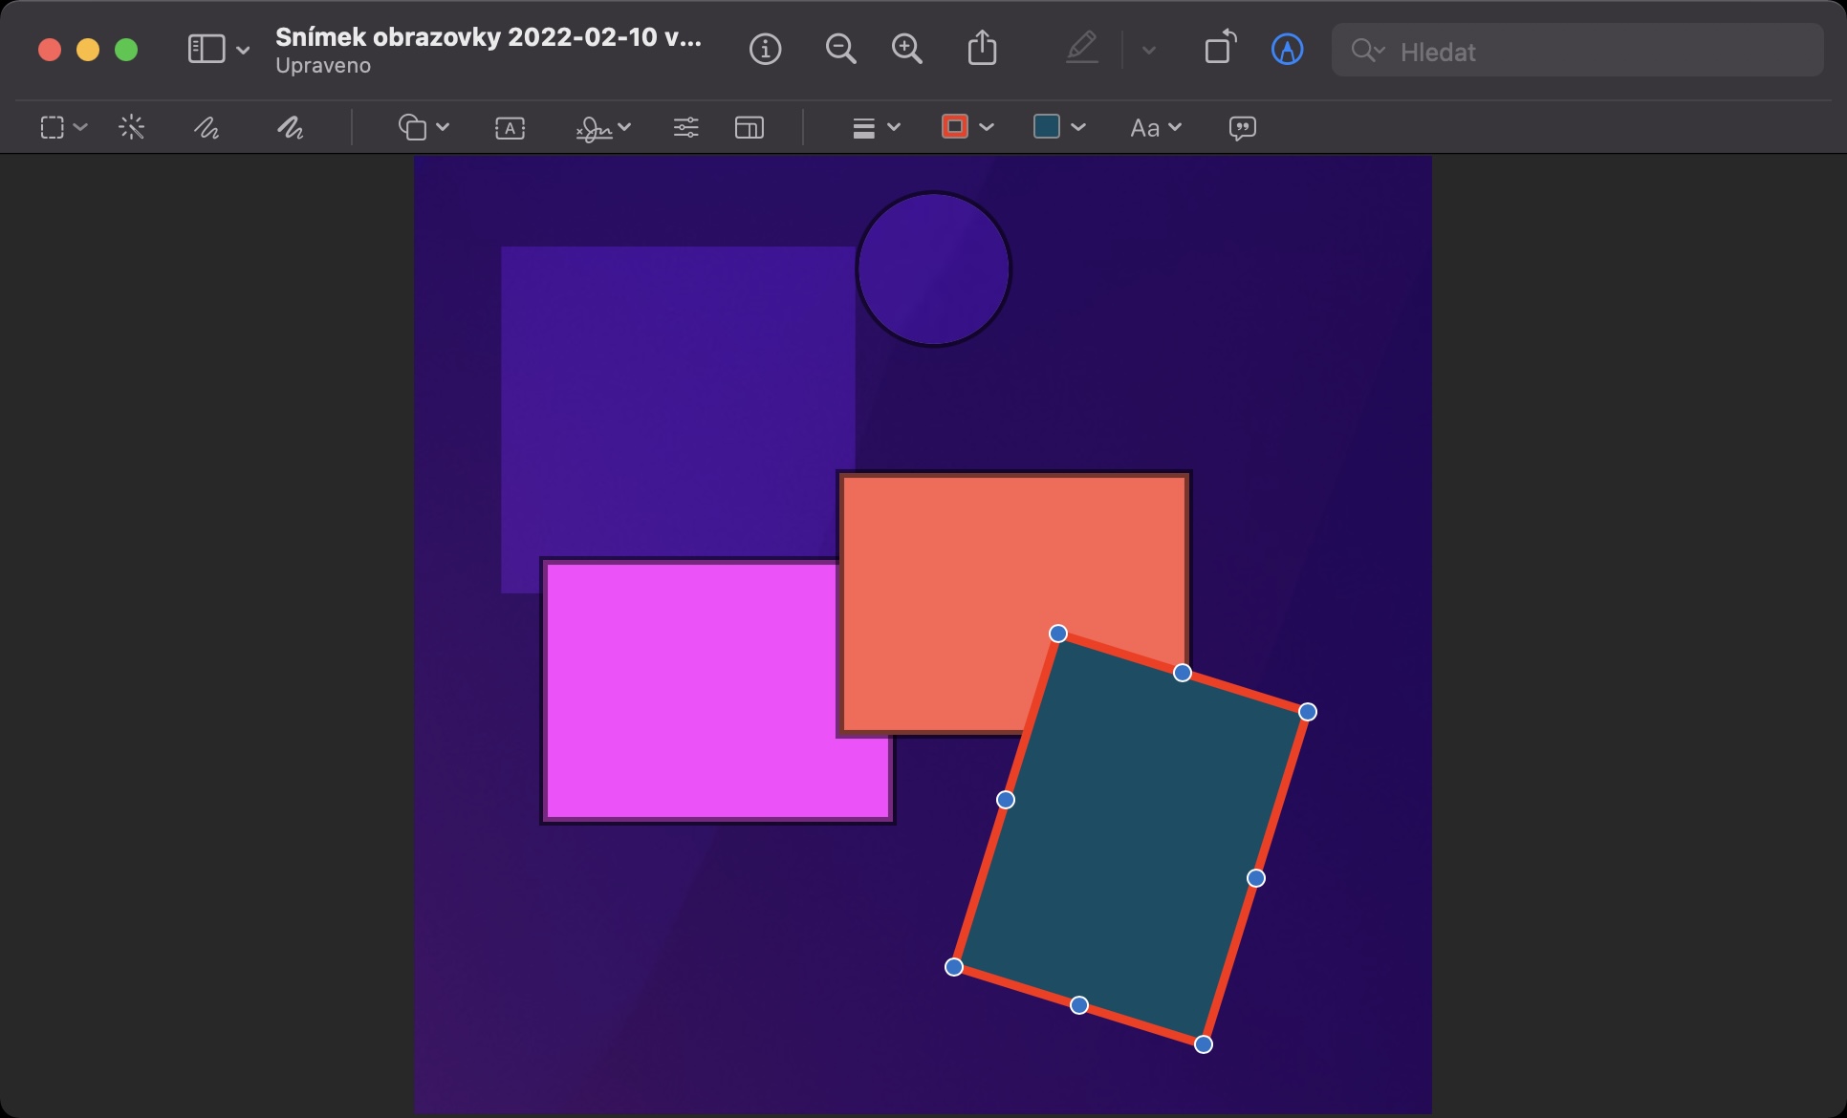The width and height of the screenshot is (1847, 1118).
Task: Click the teal fill color swatch
Action: click(x=1047, y=127)
